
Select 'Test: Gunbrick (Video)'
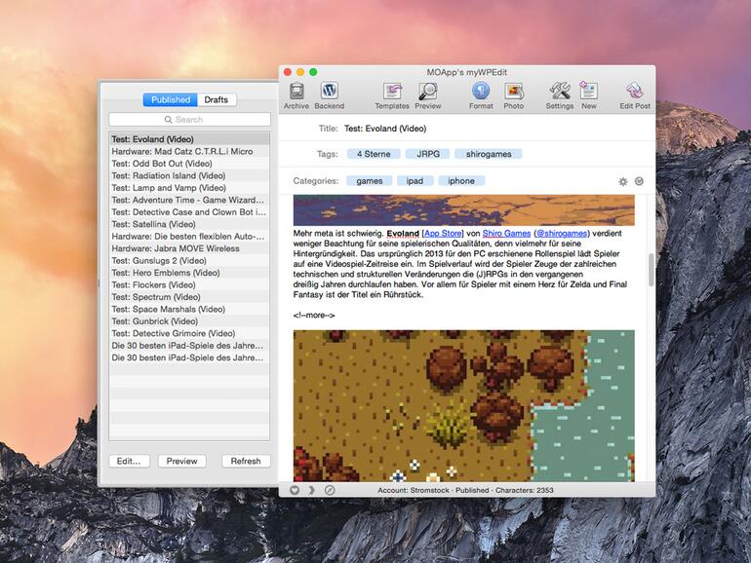[x=189, y=321]
